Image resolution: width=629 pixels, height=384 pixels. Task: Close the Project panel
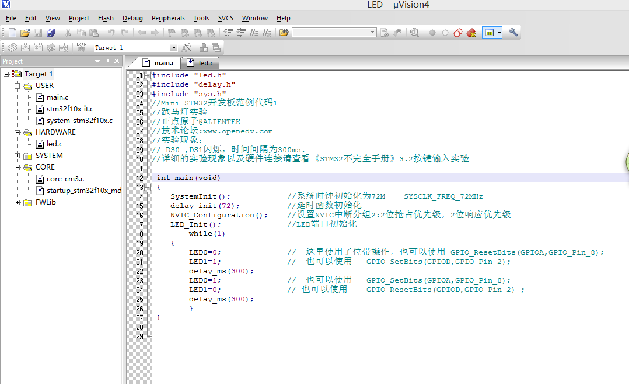[x=117, y=61]
